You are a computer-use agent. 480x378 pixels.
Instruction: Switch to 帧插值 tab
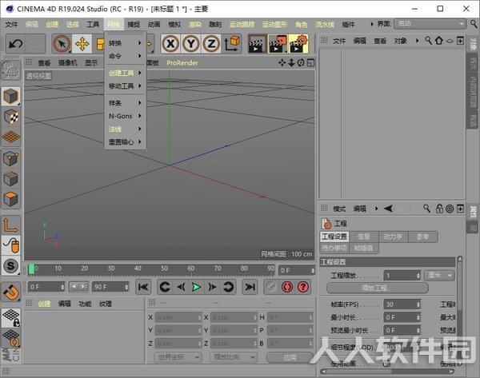tap(363, 248)
